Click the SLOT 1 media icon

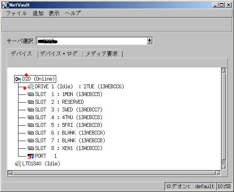31,94
